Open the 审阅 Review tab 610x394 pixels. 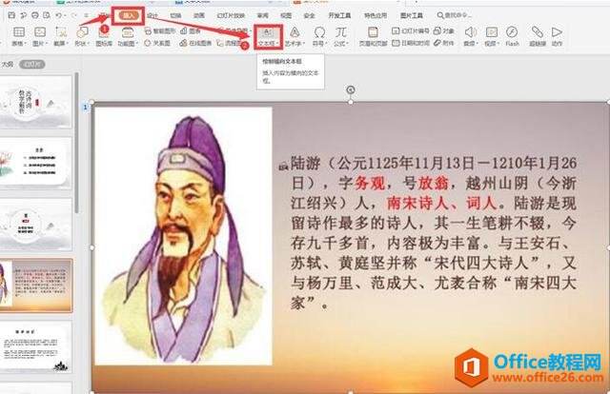[263, 15]
